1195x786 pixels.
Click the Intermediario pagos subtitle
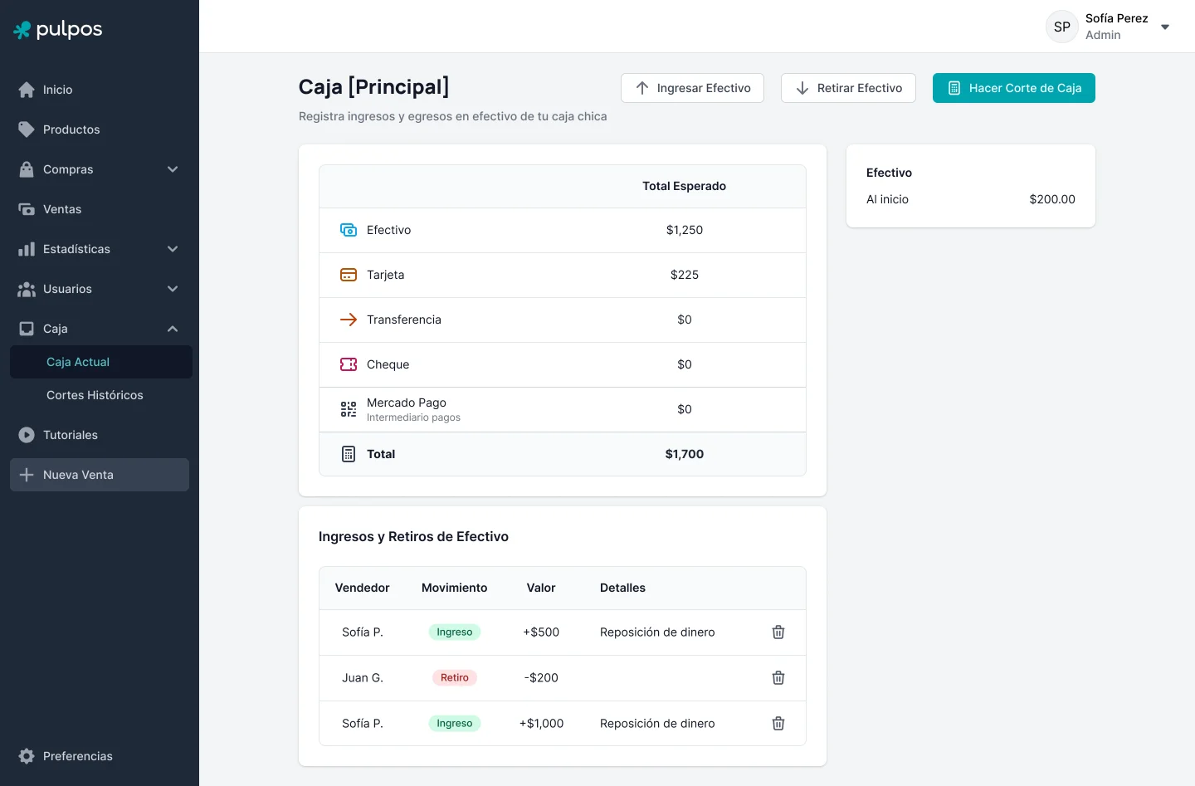coord(413,417)
